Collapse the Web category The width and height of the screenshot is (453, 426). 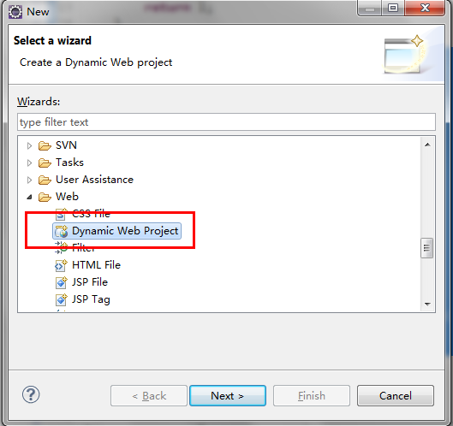click(29, 197)
